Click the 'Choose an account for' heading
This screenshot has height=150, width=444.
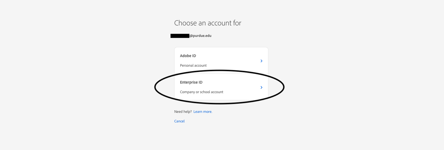pyautogui.click(x=208, y=23)
